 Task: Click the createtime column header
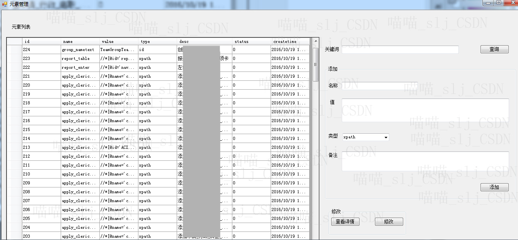(x=290, y=41)
